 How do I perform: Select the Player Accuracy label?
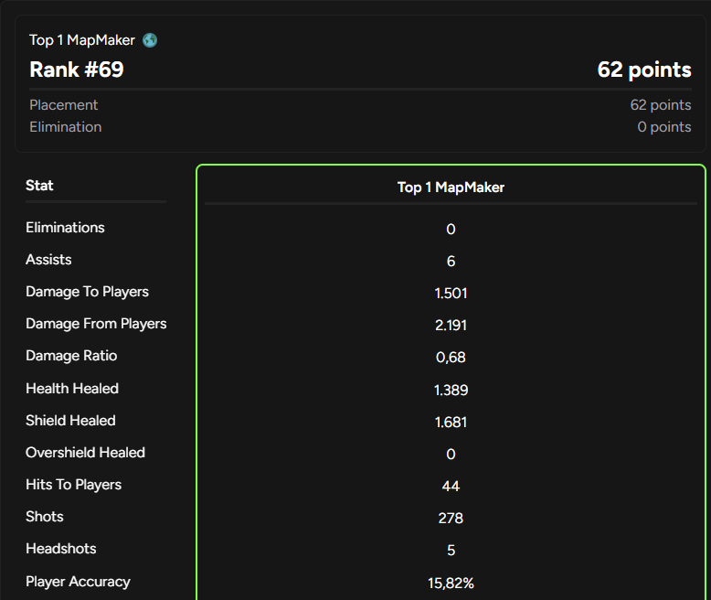tap(78, 582)
